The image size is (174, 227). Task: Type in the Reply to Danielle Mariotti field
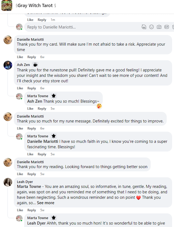pos(81,27)
